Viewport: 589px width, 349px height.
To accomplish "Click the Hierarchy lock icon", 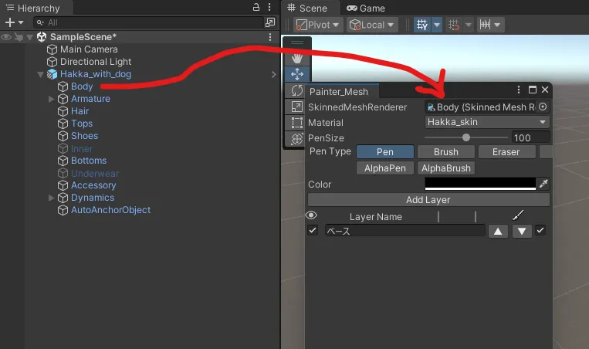I will [x=256, y=7].
